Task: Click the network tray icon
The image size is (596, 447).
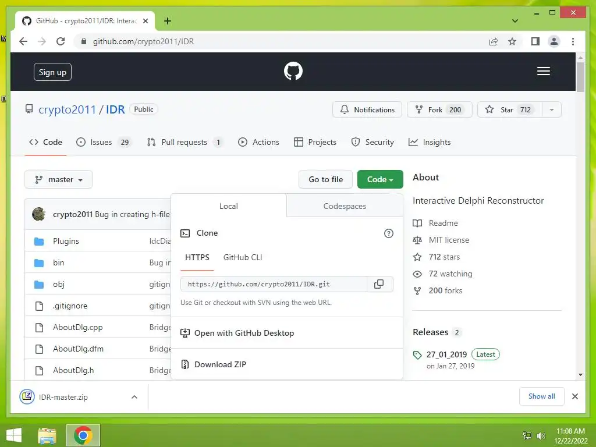Action: pos(527,435)
